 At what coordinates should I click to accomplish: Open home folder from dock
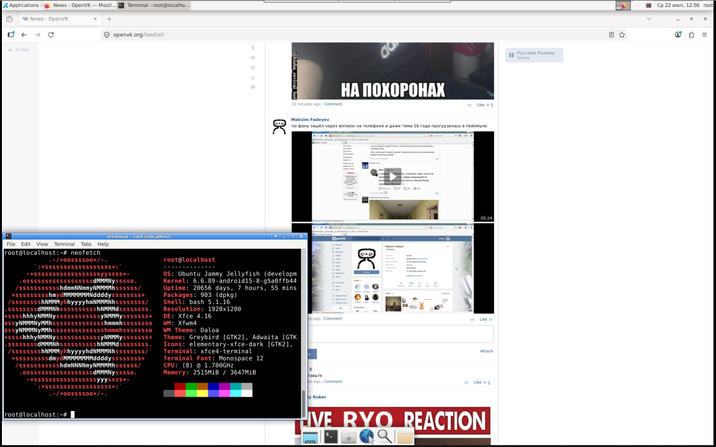348,437
